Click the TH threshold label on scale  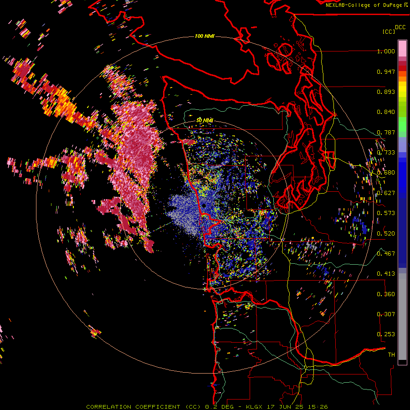pyautogui.click(x=391, y=355)
